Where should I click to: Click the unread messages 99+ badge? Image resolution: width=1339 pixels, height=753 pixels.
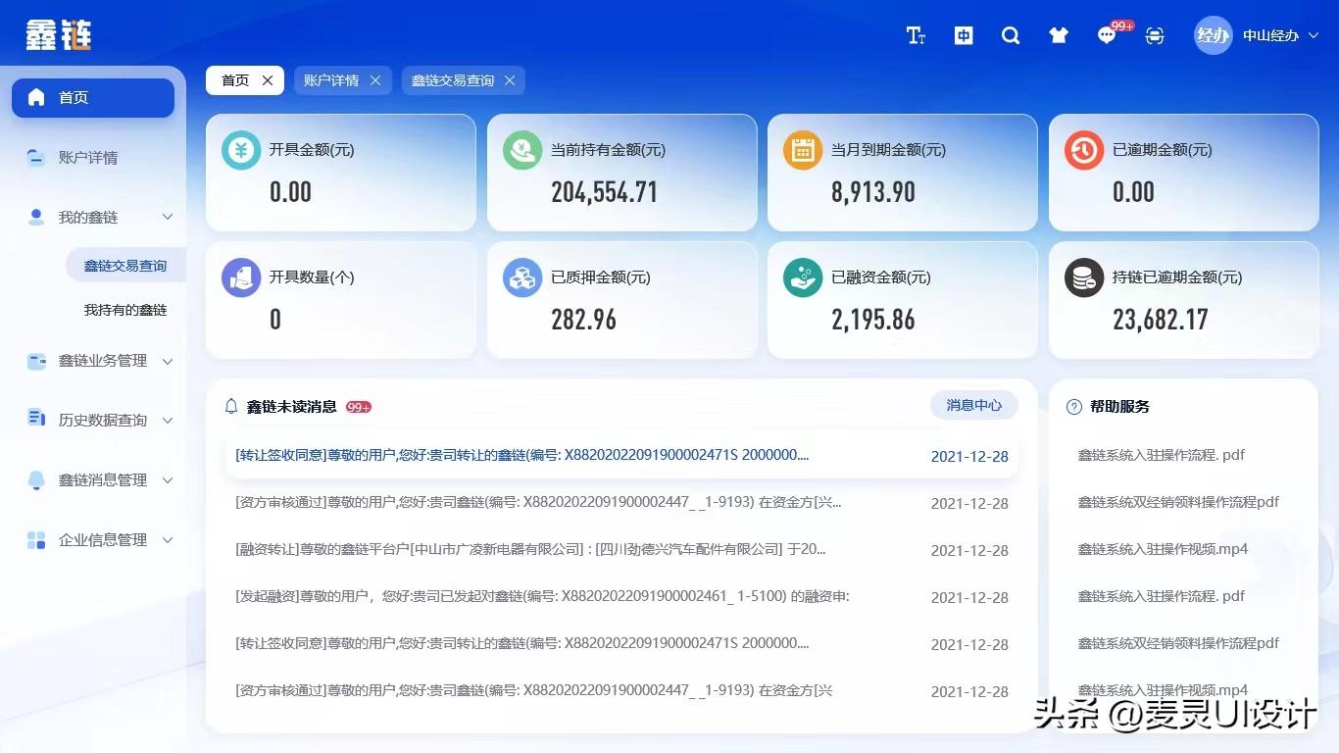point(359,407)
